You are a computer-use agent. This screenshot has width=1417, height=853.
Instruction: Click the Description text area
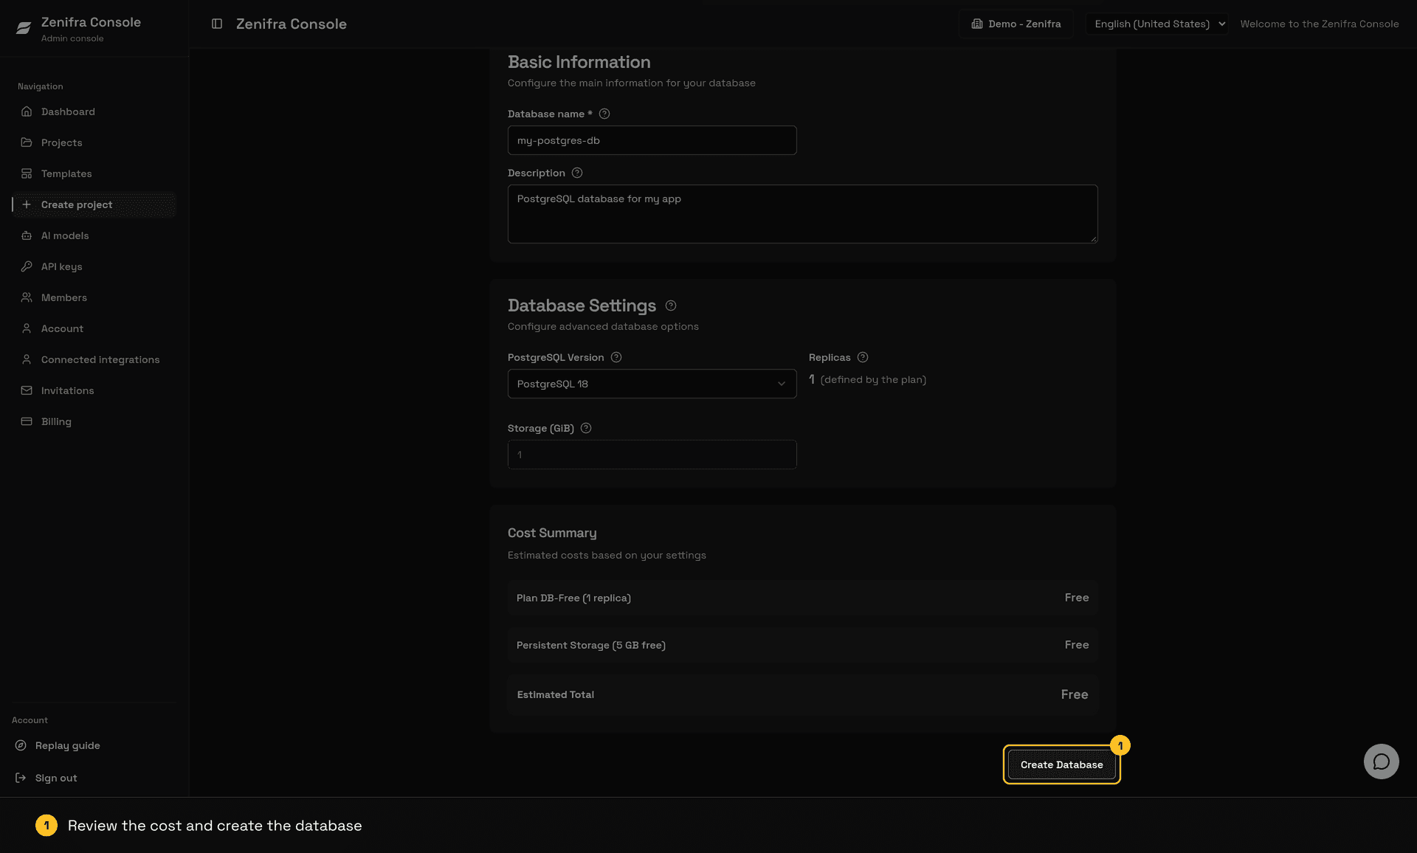(x=802, y=214)
